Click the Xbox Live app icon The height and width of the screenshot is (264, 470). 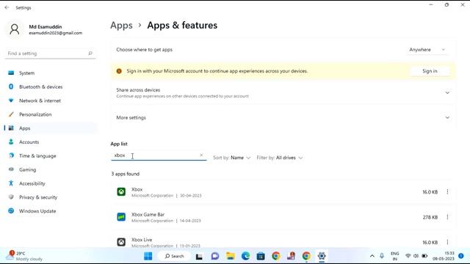121,242
